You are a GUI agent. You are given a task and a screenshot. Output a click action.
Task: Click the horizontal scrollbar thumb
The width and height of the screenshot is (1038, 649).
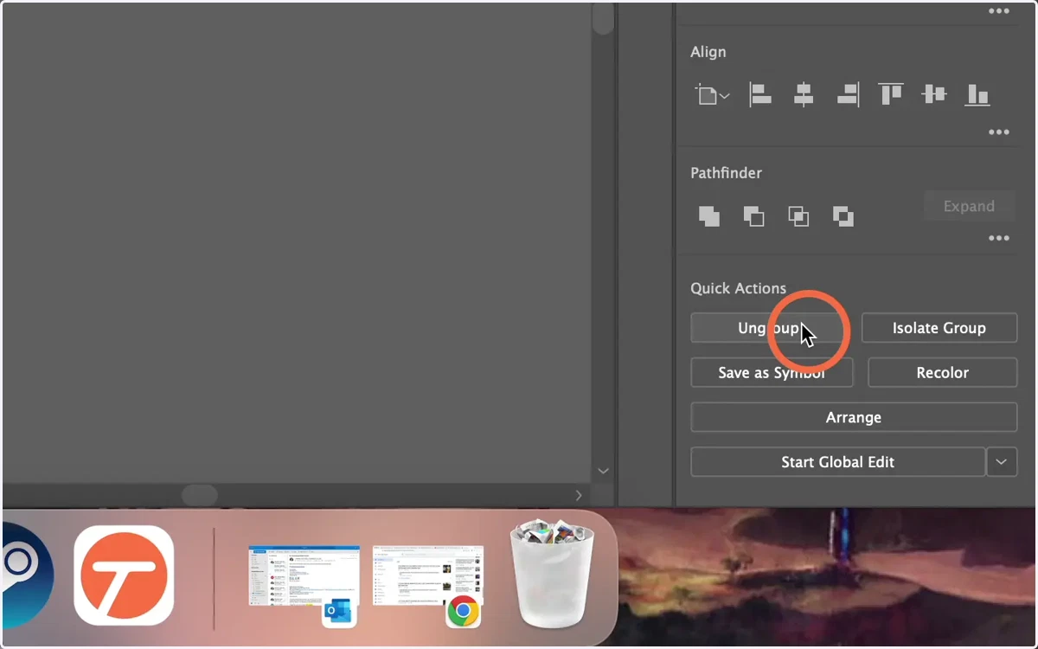pos(200,495)
